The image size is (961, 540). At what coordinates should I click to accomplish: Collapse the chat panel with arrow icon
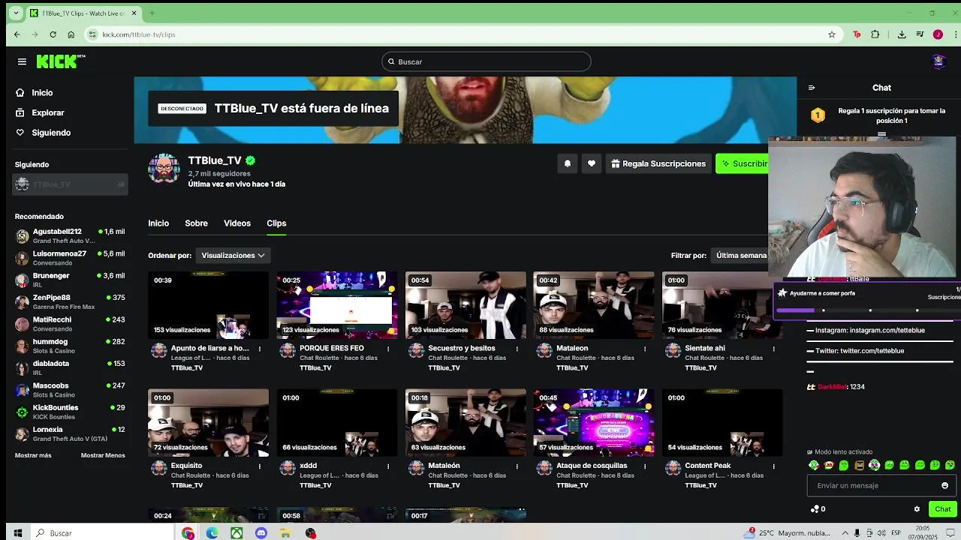[x=812, y=88]
